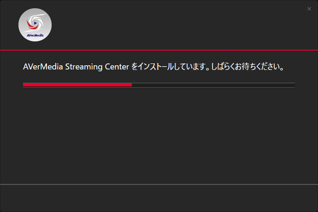Click the を character after "Center"

coord(134,67)
